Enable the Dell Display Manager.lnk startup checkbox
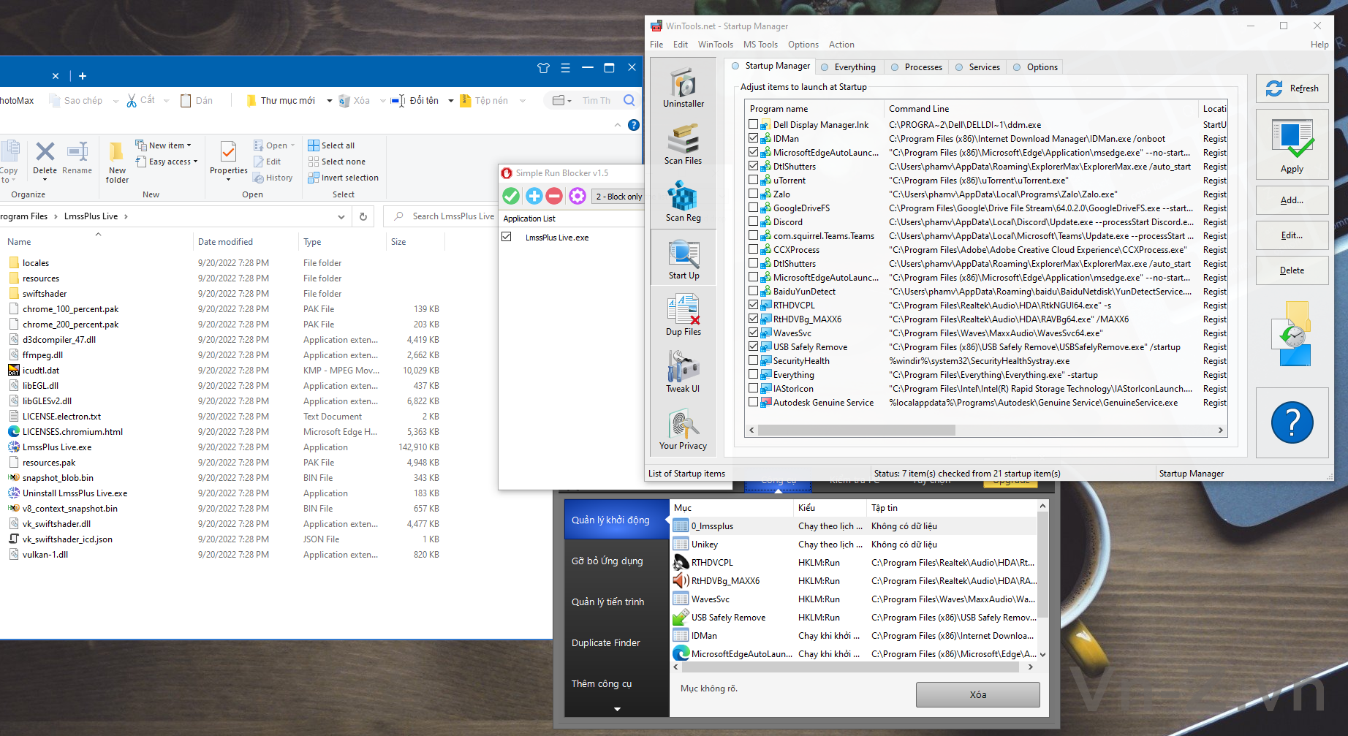Image resolution: width=1348 pixels, height=736 pixels. (753, 124)
